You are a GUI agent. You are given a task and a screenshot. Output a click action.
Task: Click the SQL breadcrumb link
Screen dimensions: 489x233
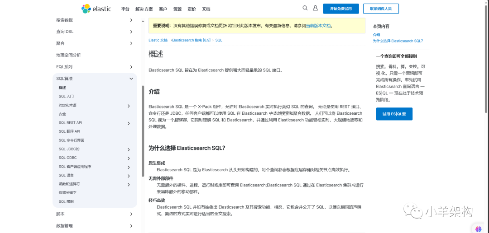pyautogui.click(x=219, y=40)
